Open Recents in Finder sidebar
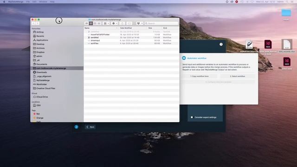Image resolution: width=297 pixels, height=167 pixels. [40, 36]
